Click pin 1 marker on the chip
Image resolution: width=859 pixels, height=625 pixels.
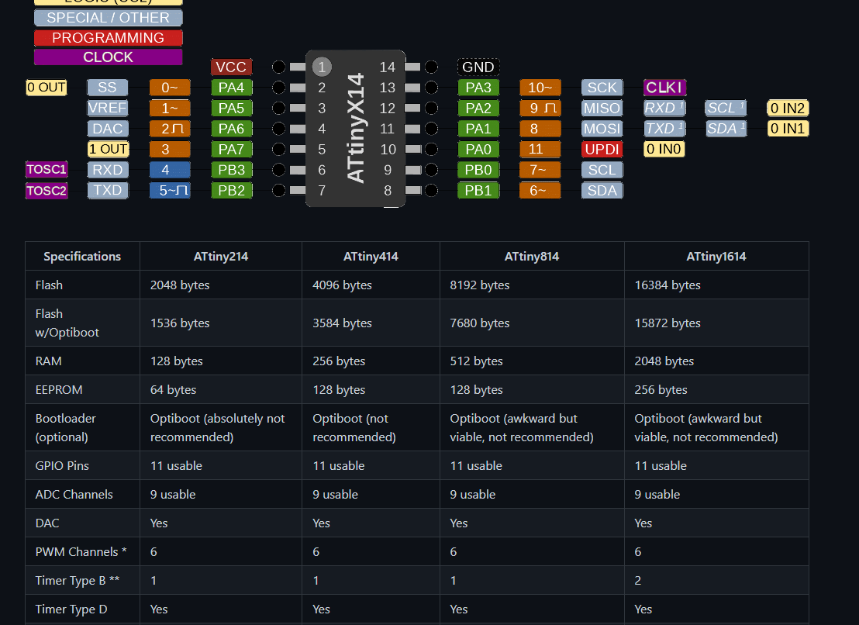click(322, 67)
